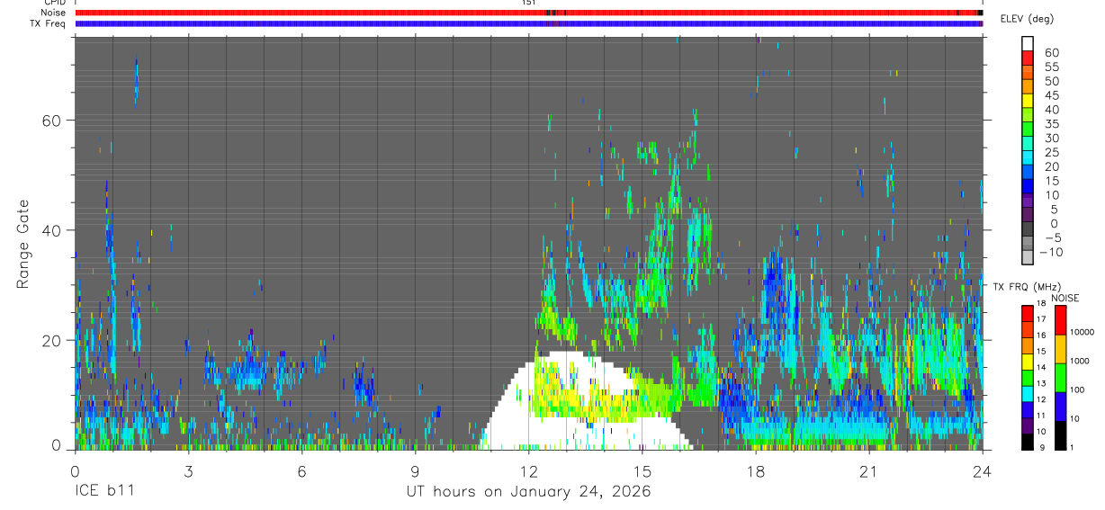Screen dimensions: 1105x510
Task: Click the blue TX Freq strip above the plot
Action: (x=528, y=23)
